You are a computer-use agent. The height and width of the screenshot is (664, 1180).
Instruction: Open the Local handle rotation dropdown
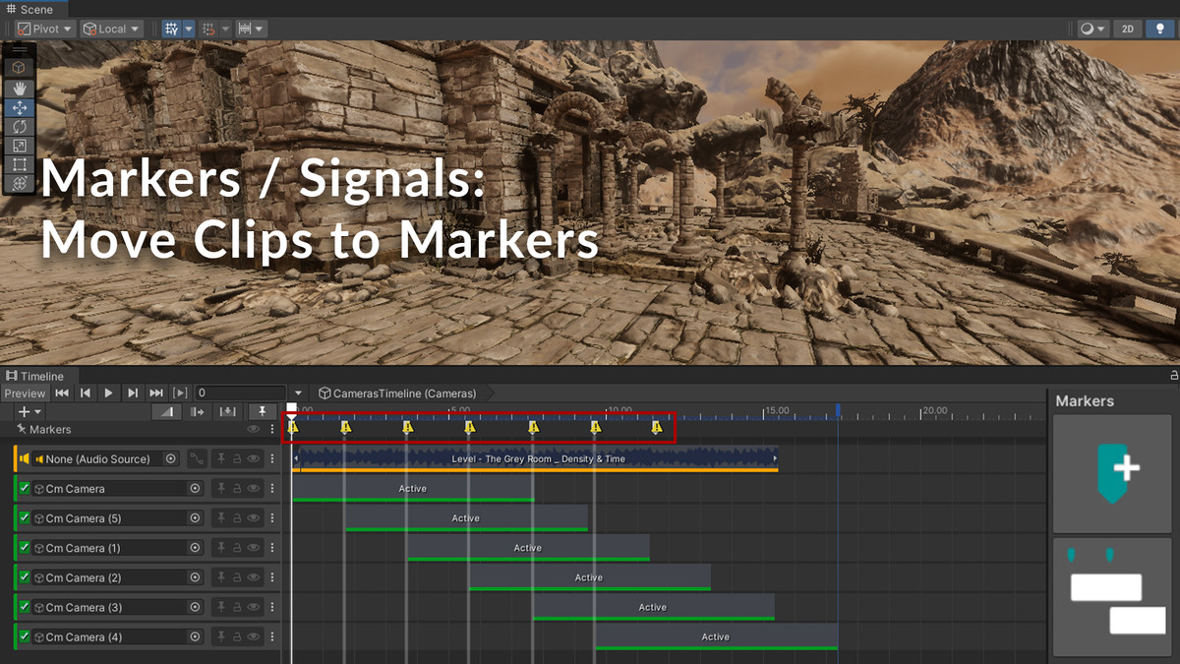coord(111,29)
